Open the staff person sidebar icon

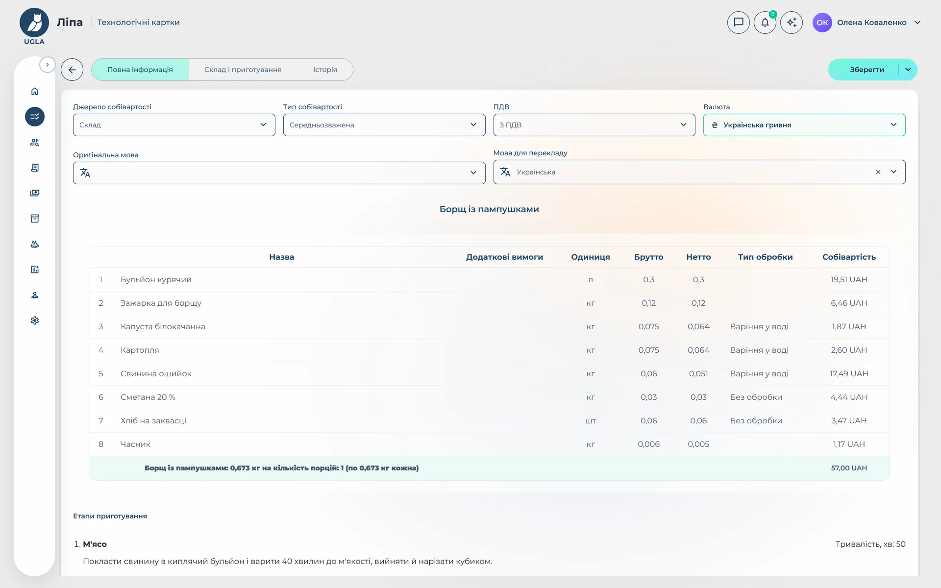[35, 295]
